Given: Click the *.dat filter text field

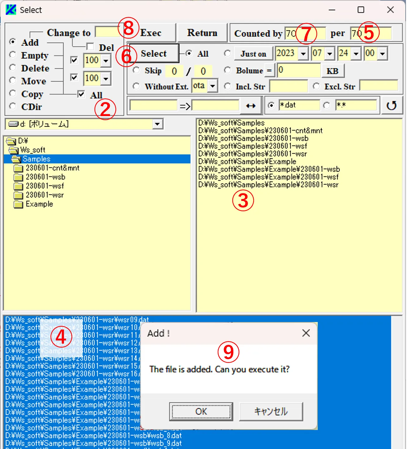Looking at the screenshot, I should coord(299,105).
